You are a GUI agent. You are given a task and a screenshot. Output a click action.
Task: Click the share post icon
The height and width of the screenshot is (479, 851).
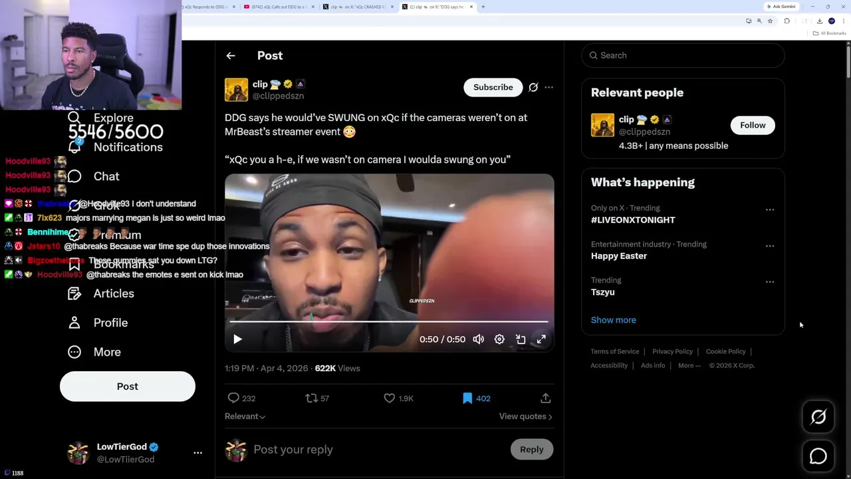[x=545, y=398]
